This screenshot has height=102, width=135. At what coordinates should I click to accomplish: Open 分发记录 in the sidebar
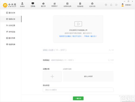point(11,25)
